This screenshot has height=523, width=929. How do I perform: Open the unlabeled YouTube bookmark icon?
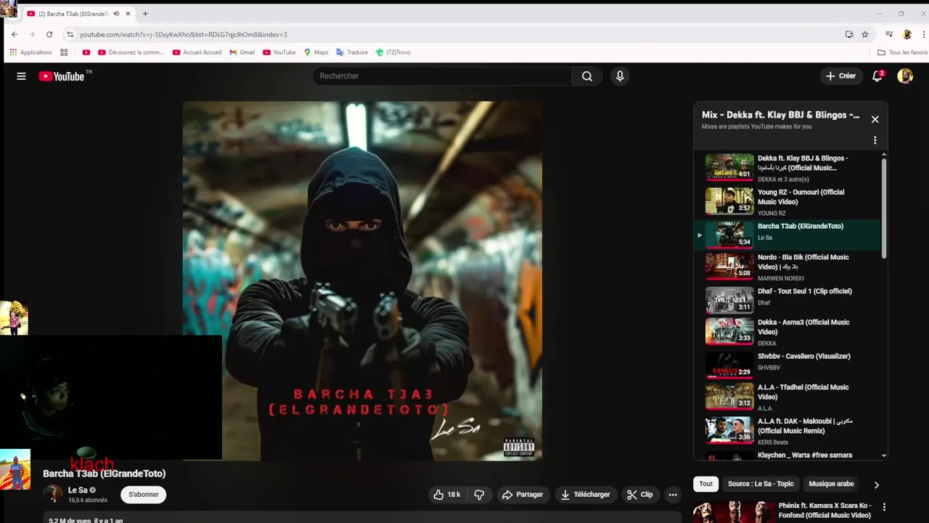point(86,52)
